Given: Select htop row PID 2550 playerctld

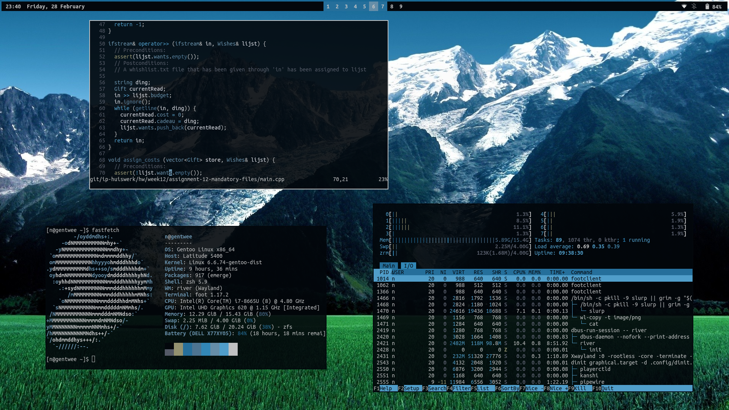Looking at the screenshot, I should (533, 369).
